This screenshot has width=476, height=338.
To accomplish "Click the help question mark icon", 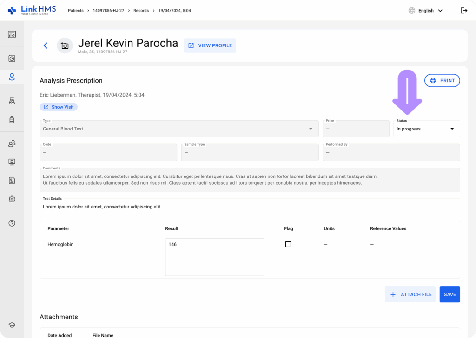I will pyautogui.click(x=12, y=223).
